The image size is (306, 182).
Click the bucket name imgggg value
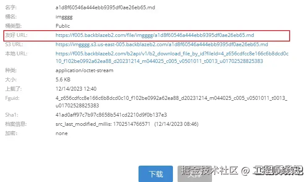pos(64,17)
